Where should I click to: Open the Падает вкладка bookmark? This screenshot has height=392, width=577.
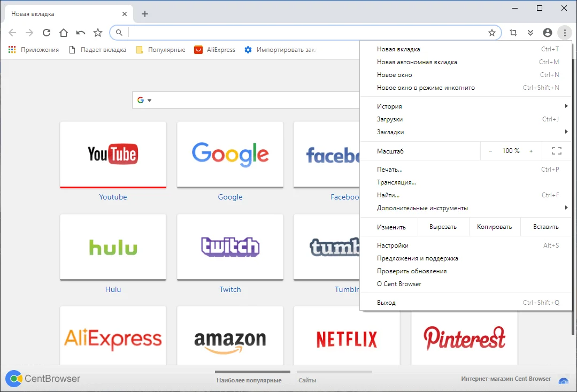tap(97, 50)
